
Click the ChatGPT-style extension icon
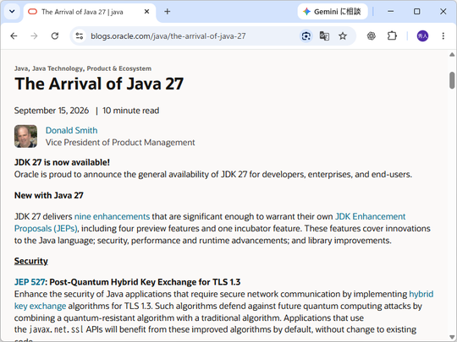(x=371, y=36)
